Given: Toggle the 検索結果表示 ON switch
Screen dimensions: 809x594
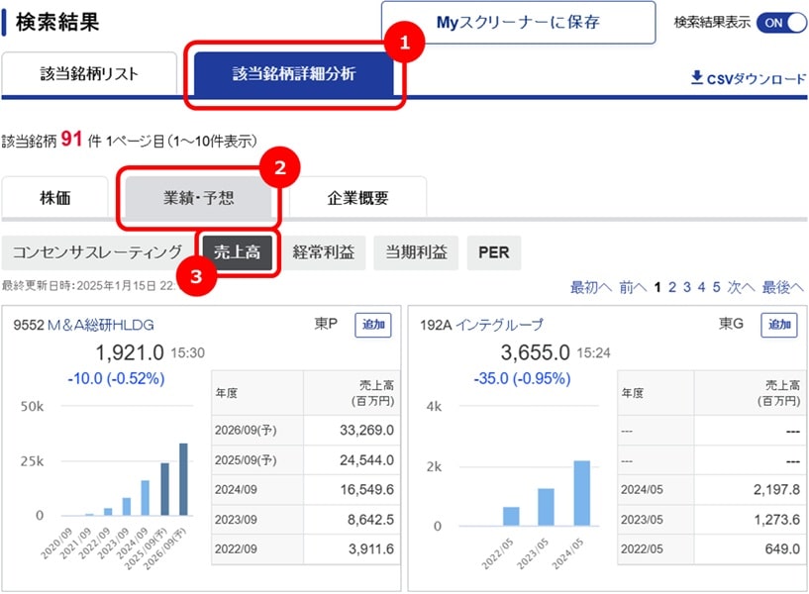Looking at the screenshot, I should click(x=781, y=23).
